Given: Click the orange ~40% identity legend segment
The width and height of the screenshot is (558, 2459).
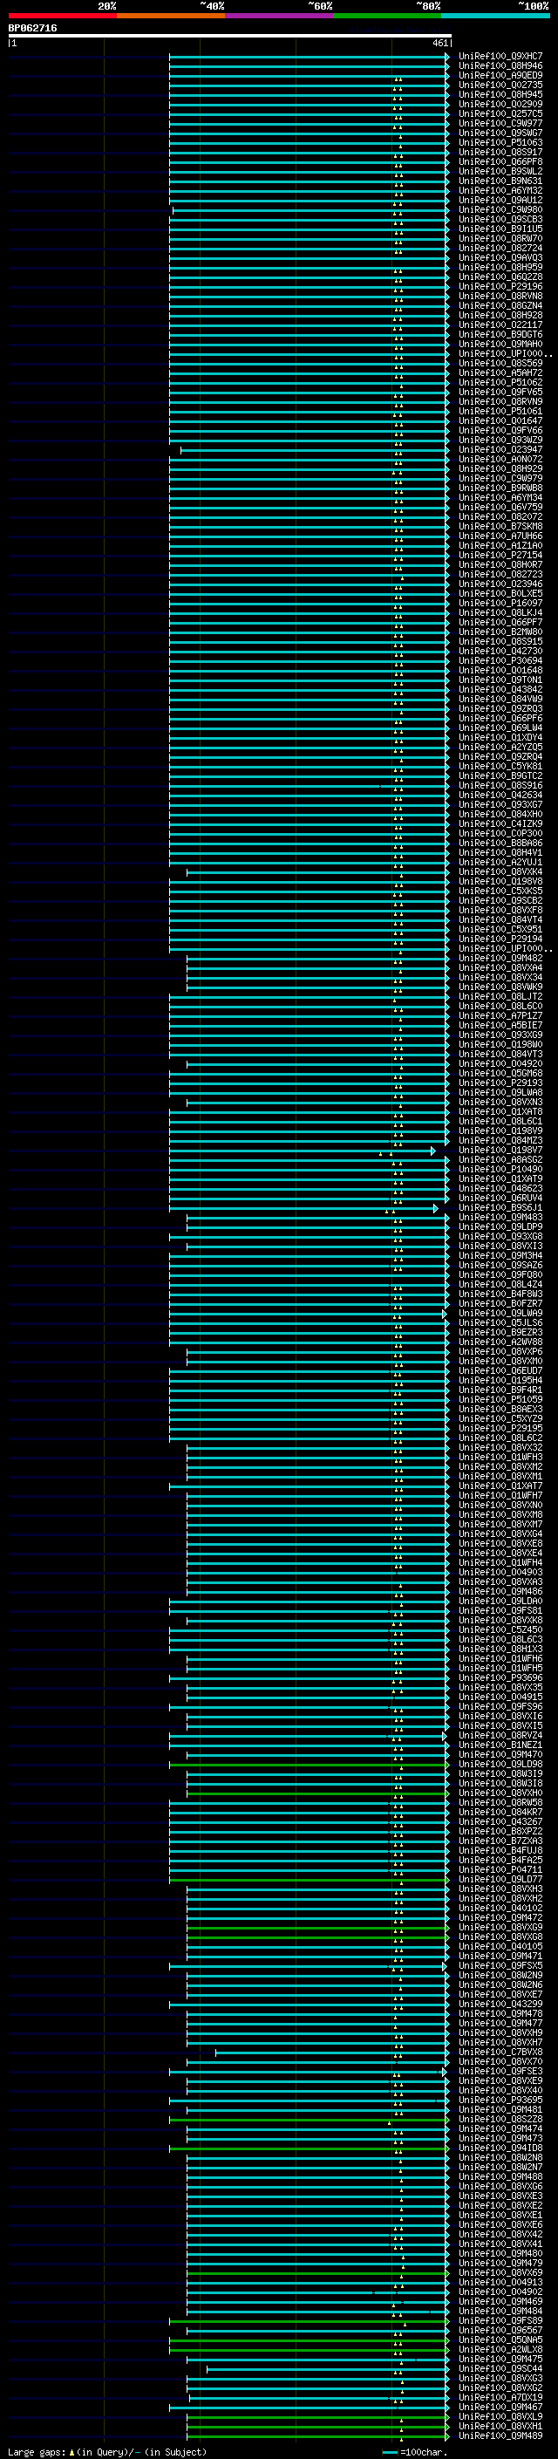Looking at the screenshot, I should pyautogui.click(x=171, y=16).
